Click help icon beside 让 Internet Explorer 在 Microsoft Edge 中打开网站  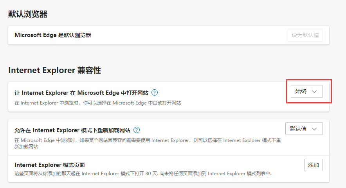point(155,92)
